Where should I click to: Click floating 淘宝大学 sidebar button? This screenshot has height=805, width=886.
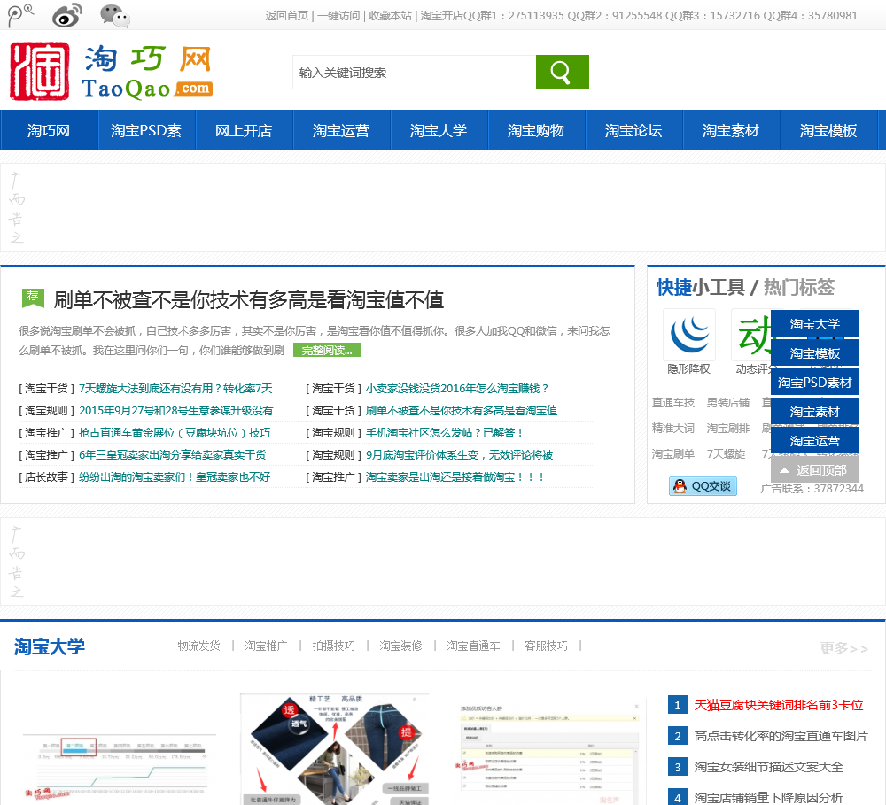click(815, 324)
